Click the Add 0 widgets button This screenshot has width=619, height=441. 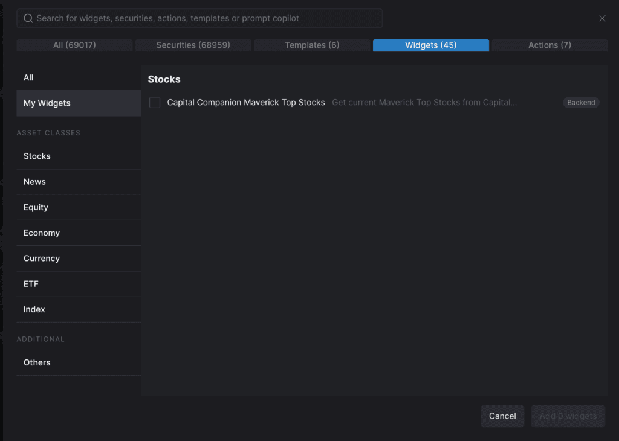568,416
